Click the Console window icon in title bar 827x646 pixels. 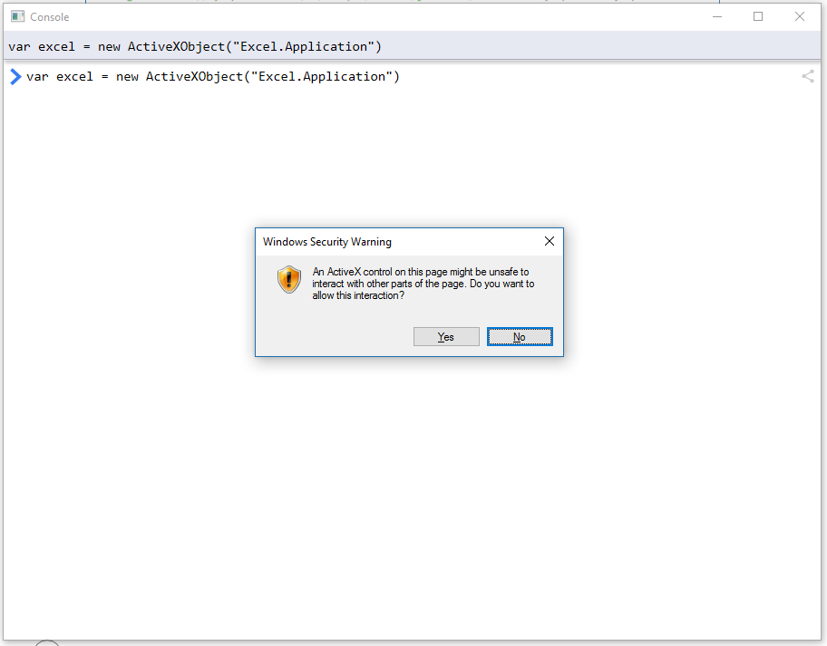[x=17, y=16]
